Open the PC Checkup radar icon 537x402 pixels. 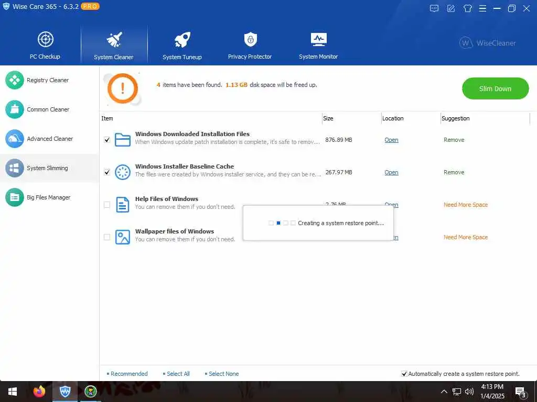pyautogui.click(x=45, y=39)
